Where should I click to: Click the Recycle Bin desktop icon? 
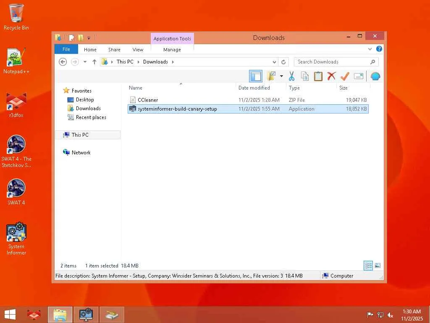[16, 17]
